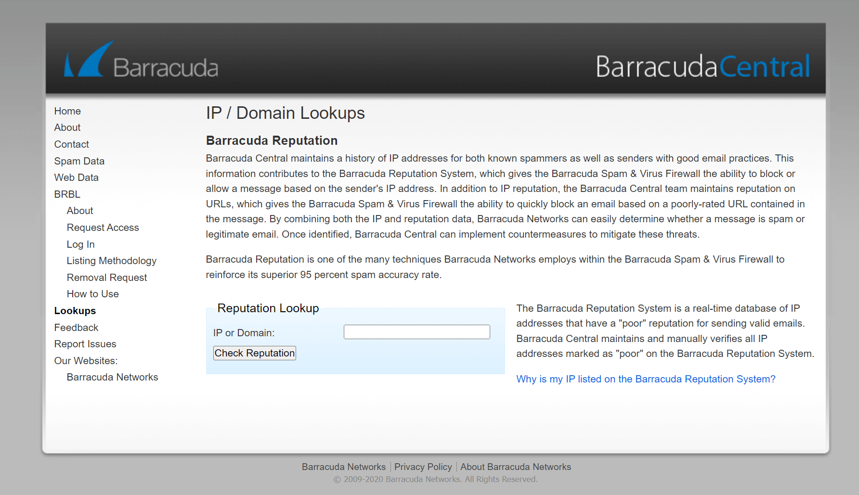Open footer About Barracuda Networks link
Screen dimensions: 859x495
(x=516, y=467)
